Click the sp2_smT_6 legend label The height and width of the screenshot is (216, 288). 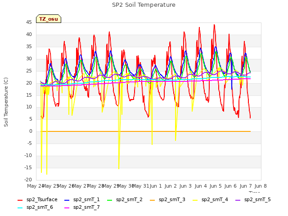[40, 207]
